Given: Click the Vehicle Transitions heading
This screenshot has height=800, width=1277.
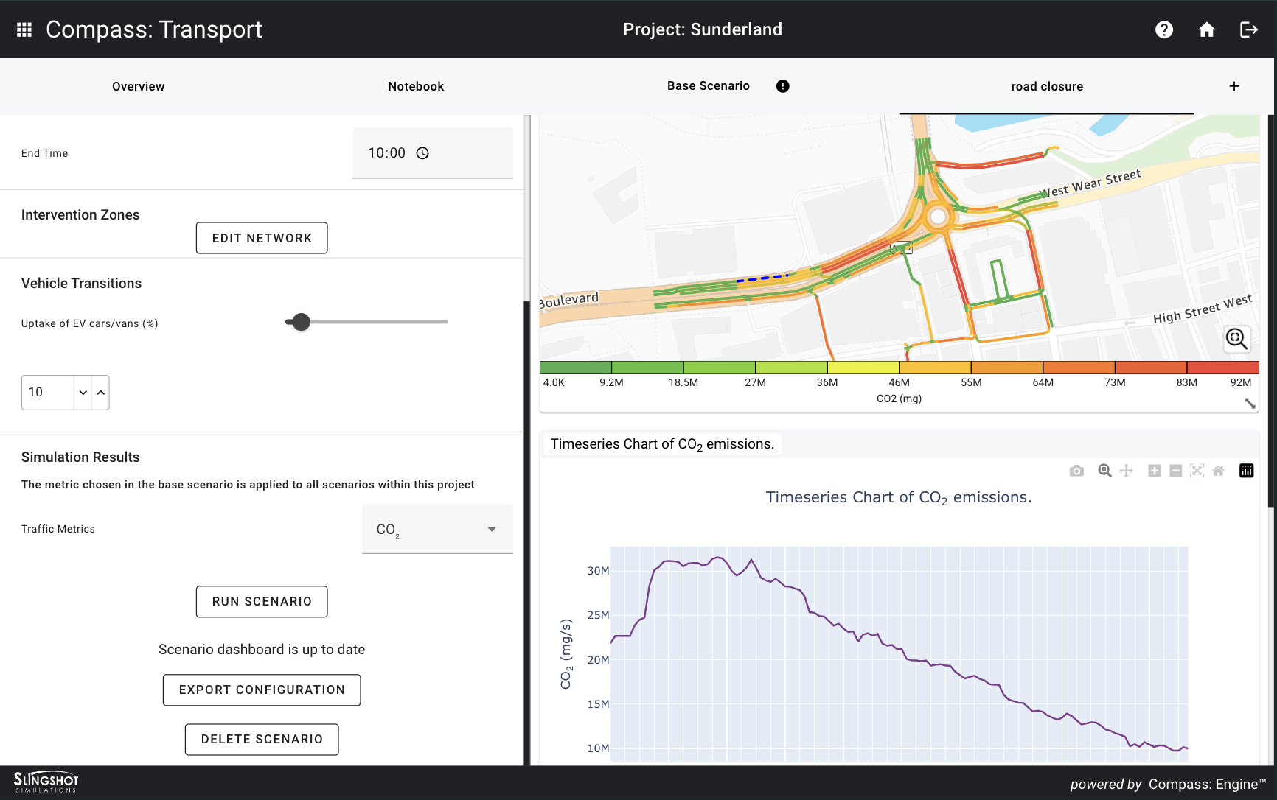Looking at the screenshot, I should tap(81, 284).
